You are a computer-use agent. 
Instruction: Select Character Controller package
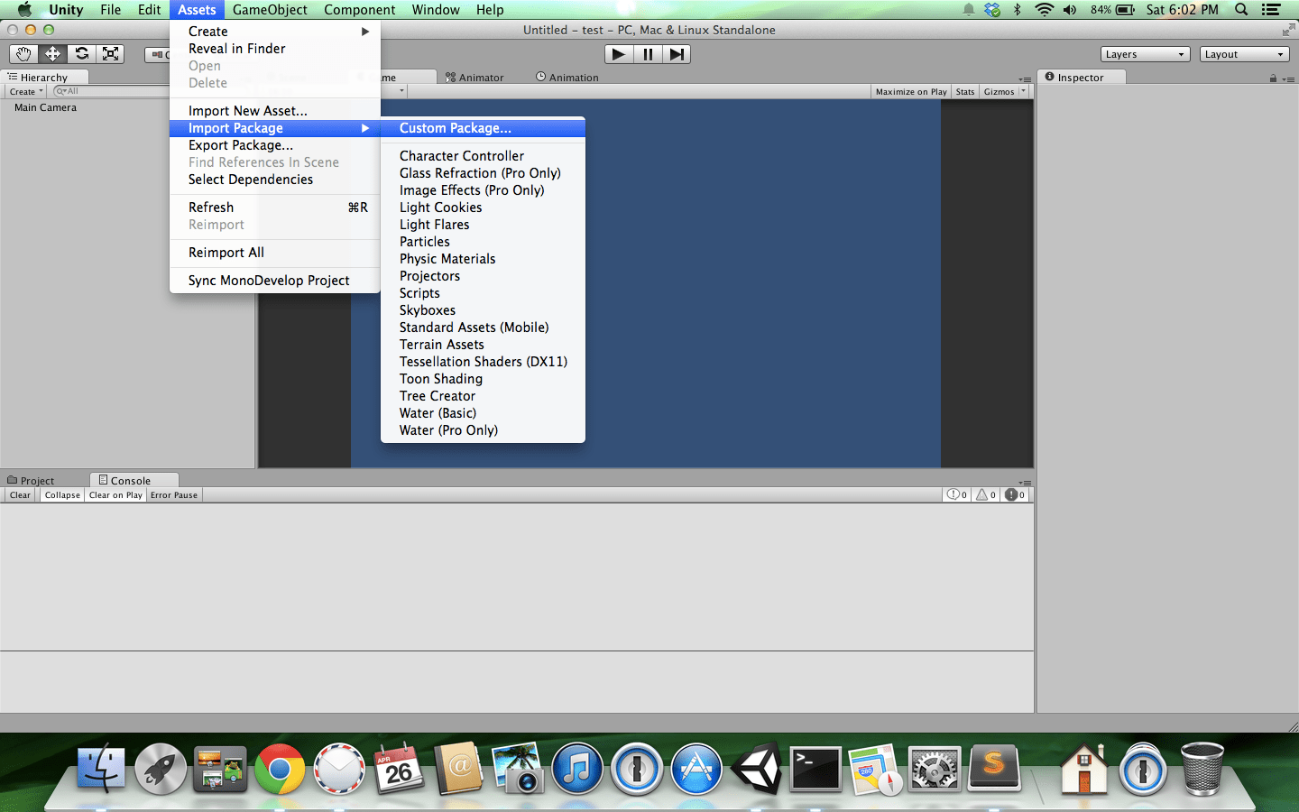tap(462, 156)
